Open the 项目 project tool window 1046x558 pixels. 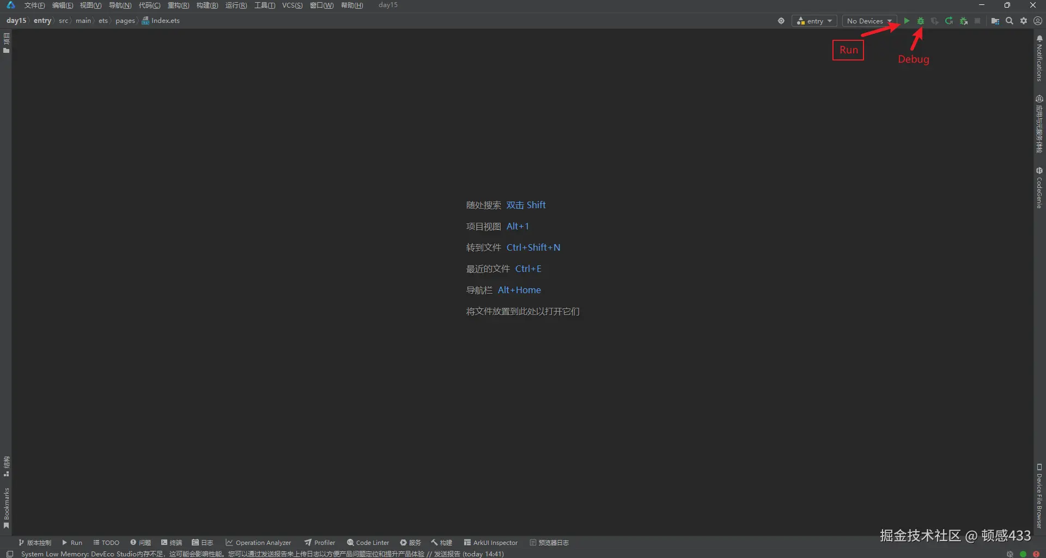[x=7, y=43]
